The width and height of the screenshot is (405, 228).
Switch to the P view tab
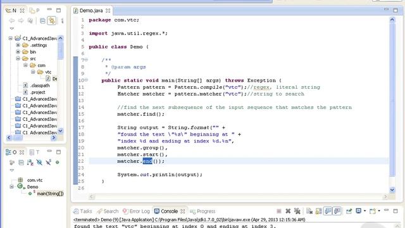34,10
